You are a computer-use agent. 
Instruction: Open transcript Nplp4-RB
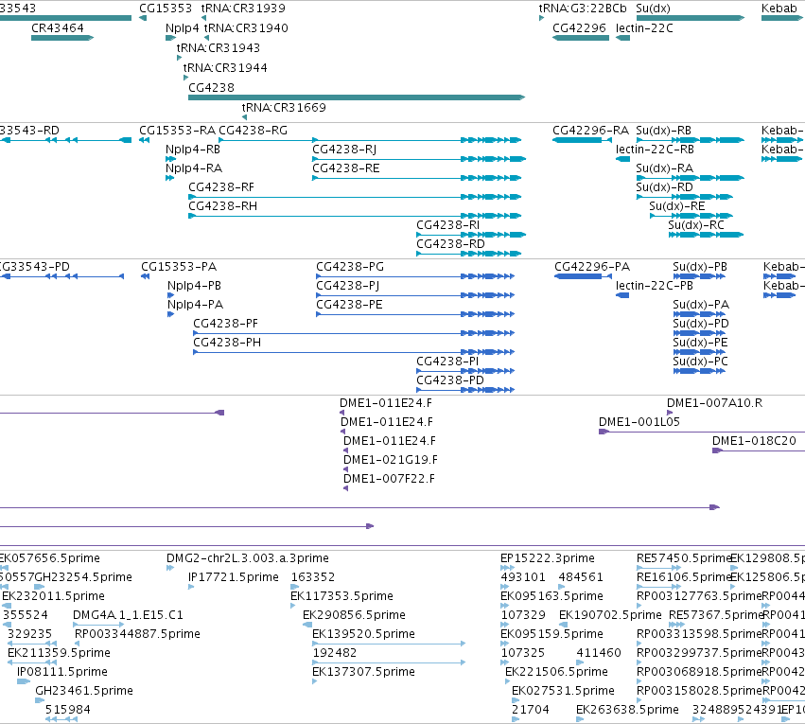tap(193, 150)
